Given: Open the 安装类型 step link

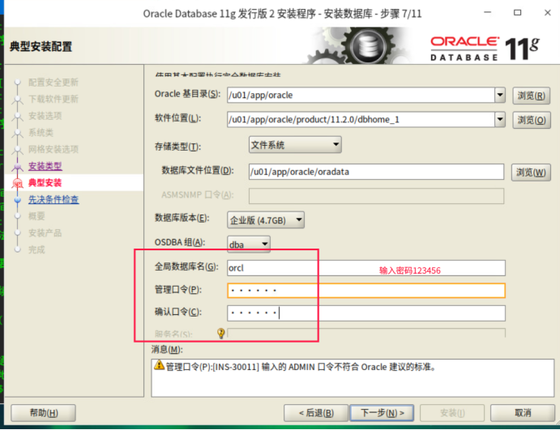Looking at the screenshot, I should click(45, 166).
